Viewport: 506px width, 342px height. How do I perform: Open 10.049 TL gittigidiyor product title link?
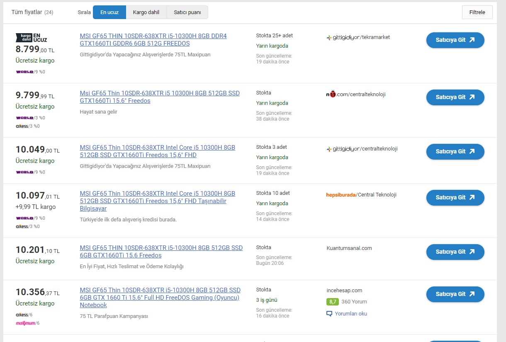coord(157,151)
